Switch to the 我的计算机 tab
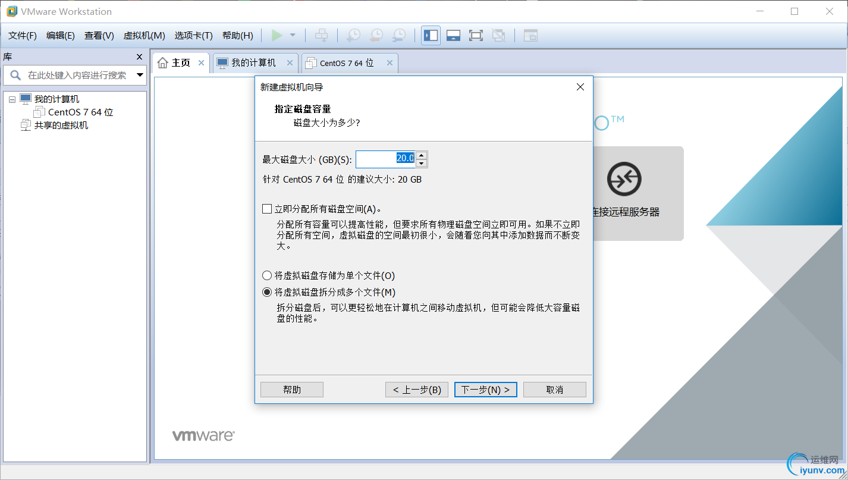This screenshot has height=480, width=848. pos(254,63)
